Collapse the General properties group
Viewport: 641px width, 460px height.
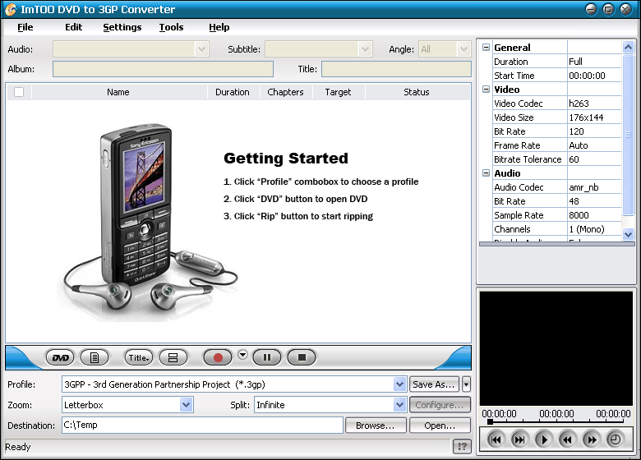click(486, 48)
